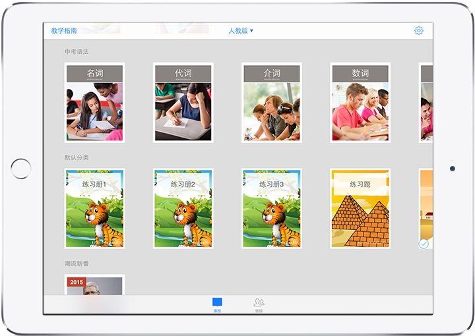This screenshot has width=475, height=336.
Task: Tap the checkmark badge on partial book
Action: pos(424,244)
